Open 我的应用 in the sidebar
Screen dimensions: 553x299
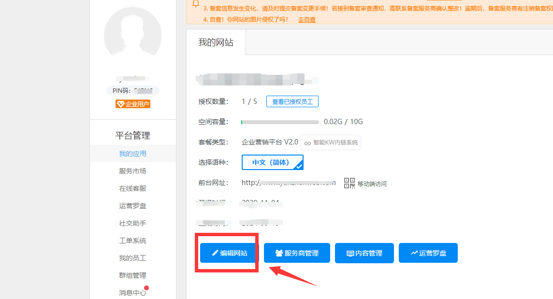coord(132,153)
